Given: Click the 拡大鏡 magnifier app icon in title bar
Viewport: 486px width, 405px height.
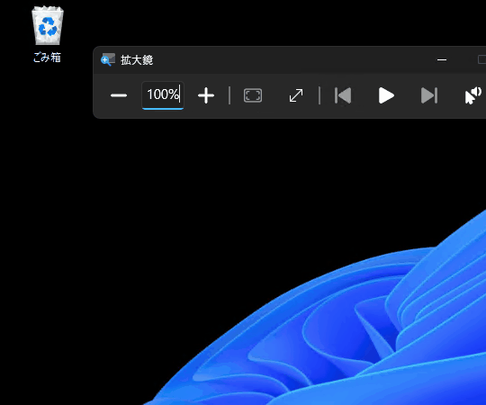Looking at the screenshot, I should [108, 59].
